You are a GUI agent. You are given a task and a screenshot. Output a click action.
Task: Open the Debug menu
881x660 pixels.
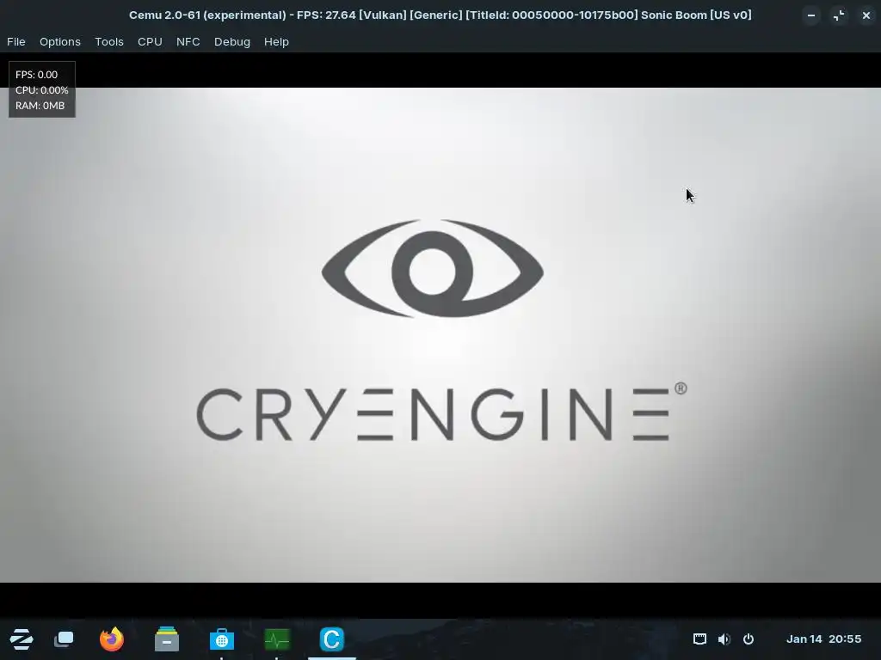coord(232,41)
